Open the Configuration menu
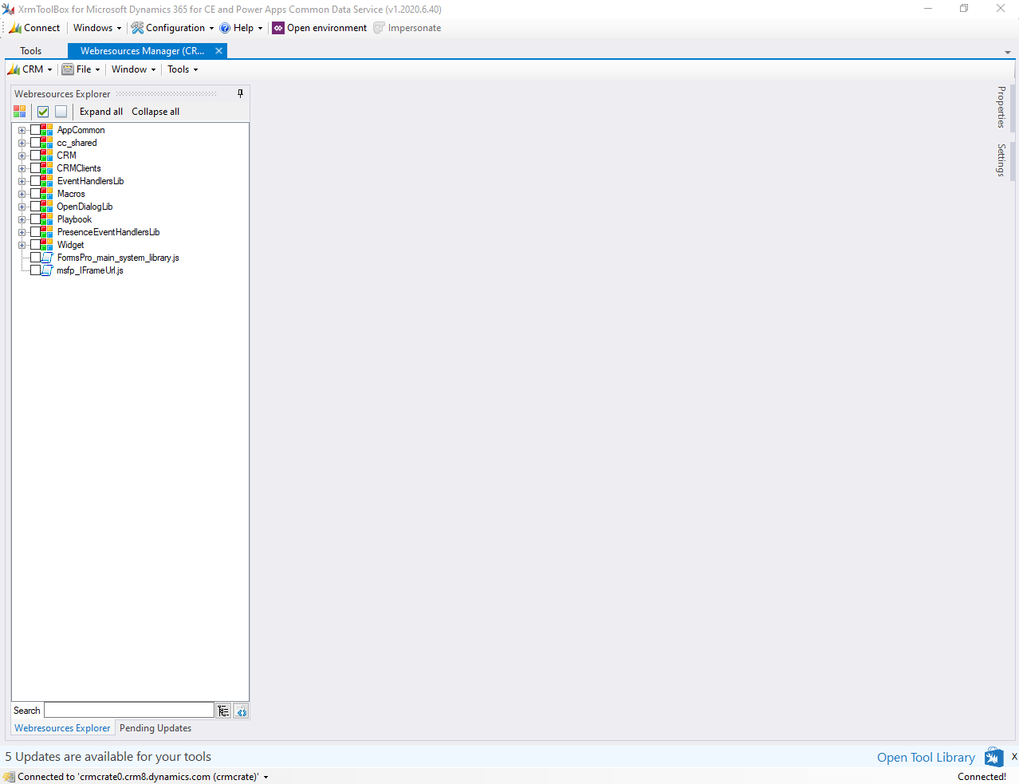 [172, 27]
